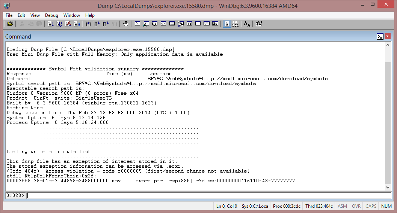The width and height of the screenshot is (397, 213).
Task: Open the Font (AA) settings icon
Action: click(247, 24)
